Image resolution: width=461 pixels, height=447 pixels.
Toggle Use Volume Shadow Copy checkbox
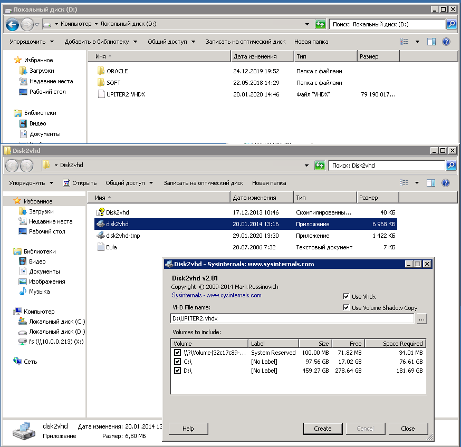click(x=346, y=308)
